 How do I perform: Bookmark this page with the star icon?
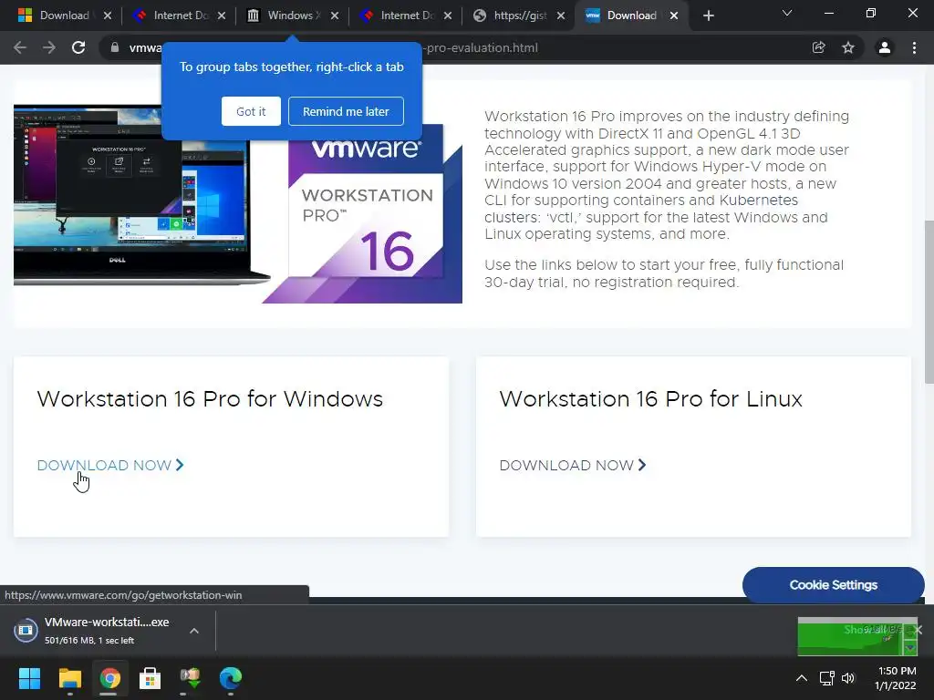(848, 47)
